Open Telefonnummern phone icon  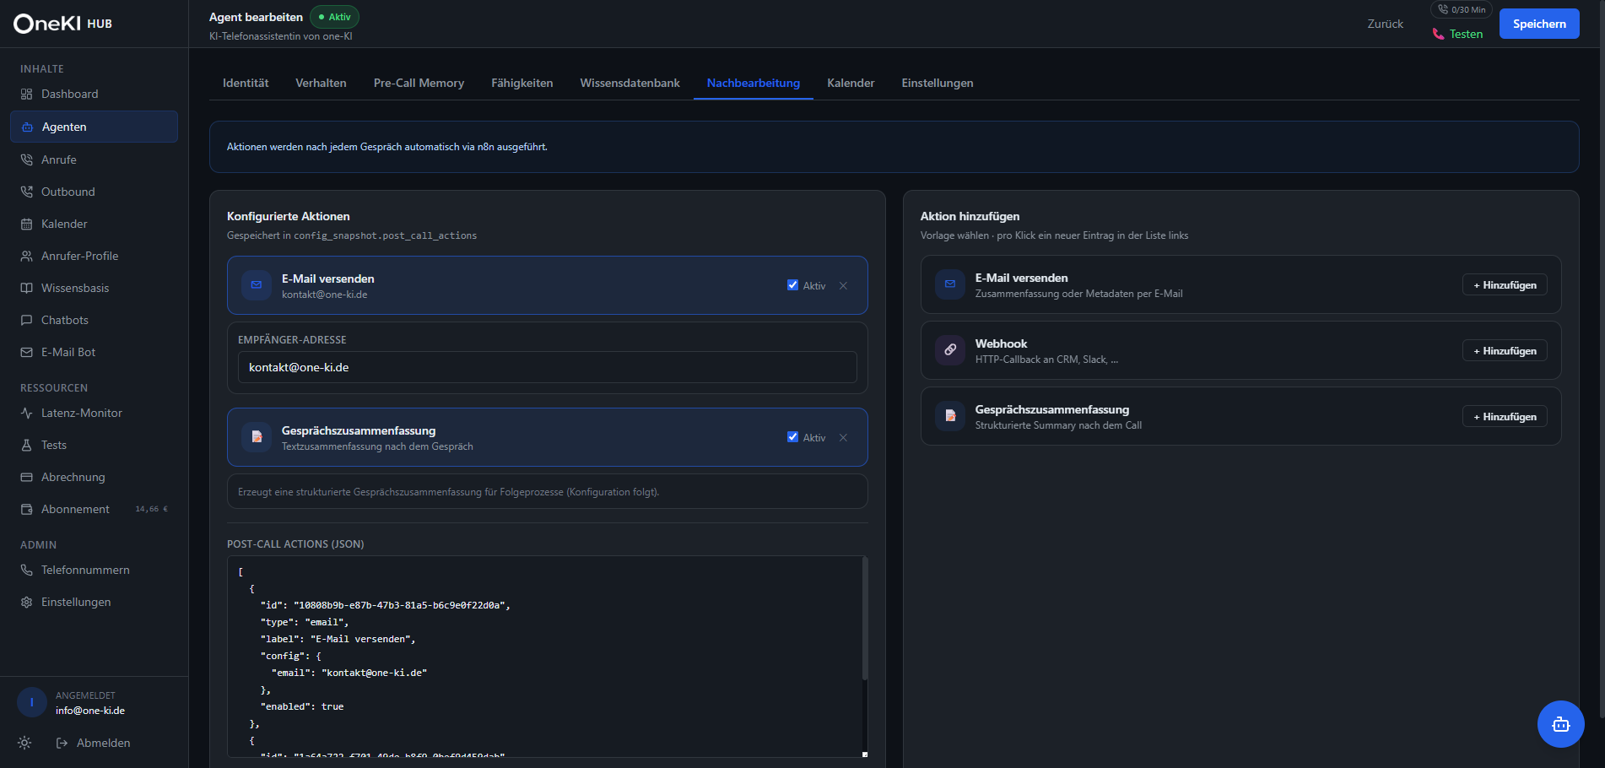point(27,570)
